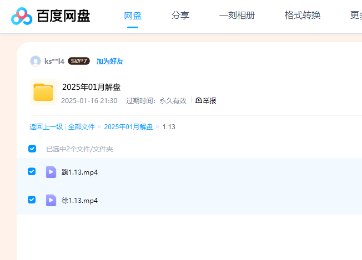Open the 2025年01月解盘 breadcrumb link
Image resolution: width=362 pixels, height=260 pixels.
click(x=128, y=127)
